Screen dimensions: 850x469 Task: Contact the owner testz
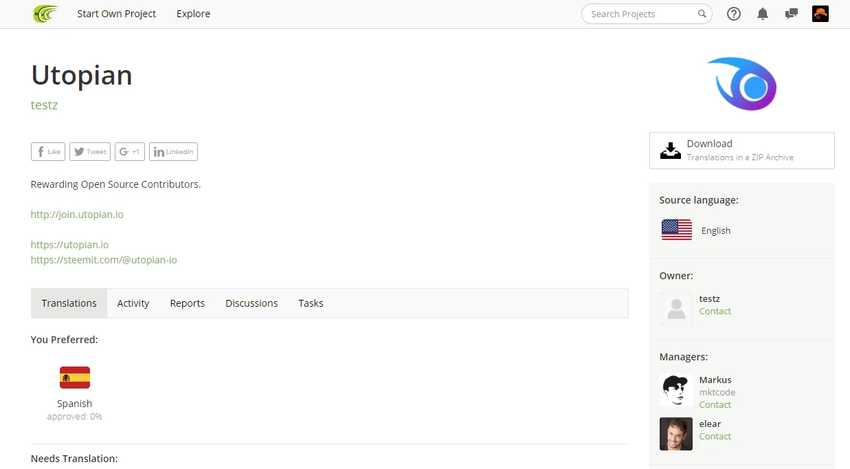(x=715, y=312)
